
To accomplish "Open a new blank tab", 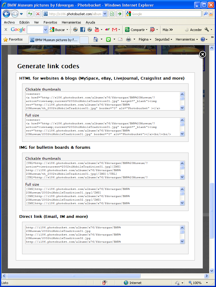I will [x=84, y=40].
